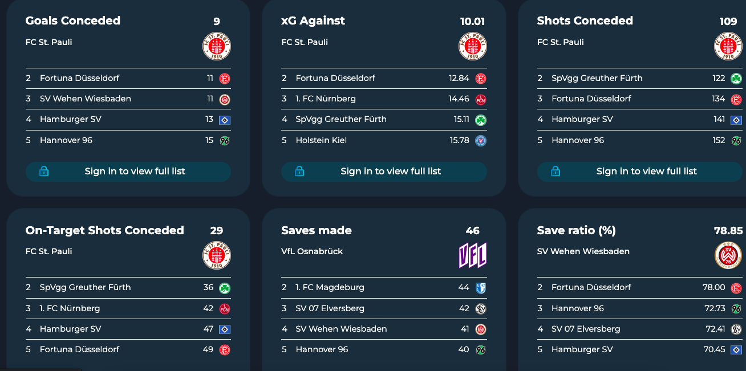The width and height of the screenshot is (746, 371).
Task: Click SpVgg Greuther Fürth badge in On-Target Shots
Action: (225, 288)
